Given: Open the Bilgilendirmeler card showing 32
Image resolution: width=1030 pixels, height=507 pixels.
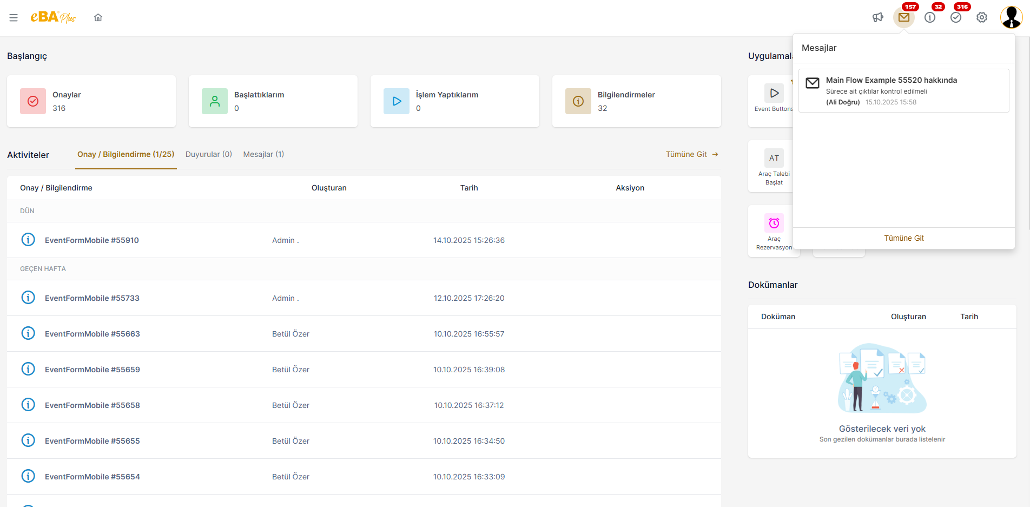Looking at the screenshot, I should pyautogui.click(x=636, y=101).
